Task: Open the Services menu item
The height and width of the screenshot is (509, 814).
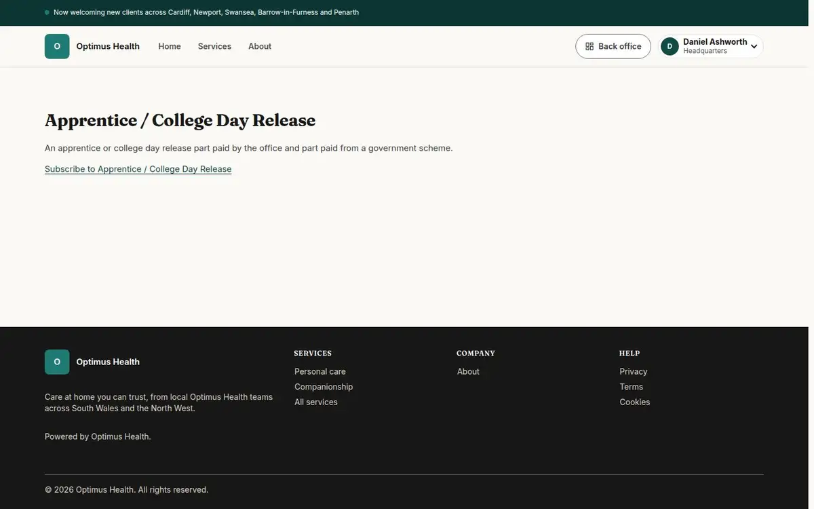Action: point(214,46)
